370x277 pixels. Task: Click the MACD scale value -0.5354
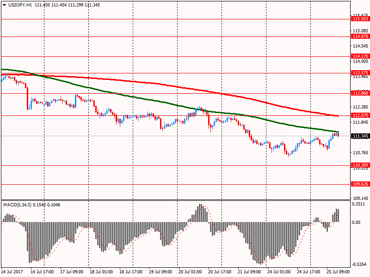click(x=359, y=265)
